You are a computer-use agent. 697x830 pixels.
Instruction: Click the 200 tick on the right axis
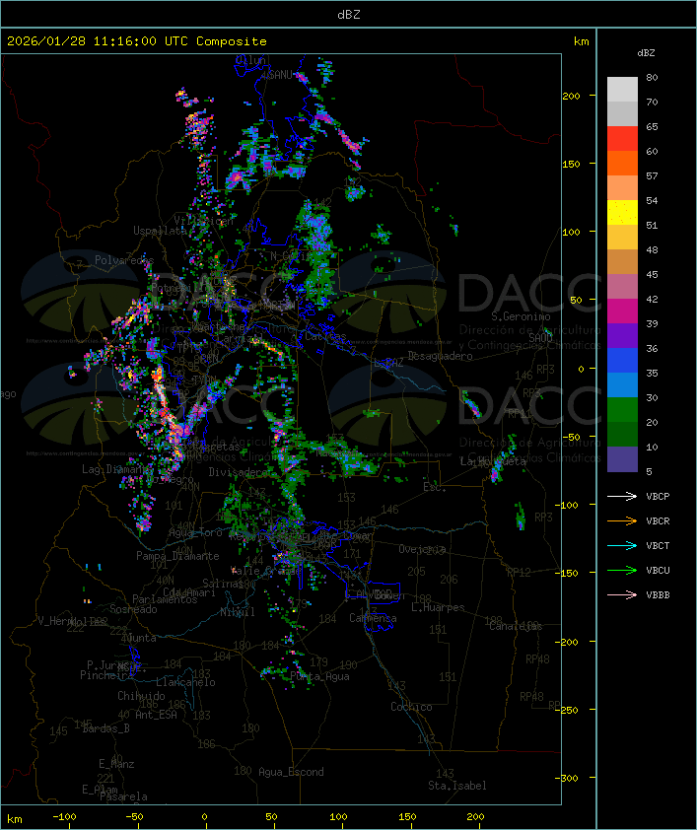pyautogui.click(x=571, y=96)
